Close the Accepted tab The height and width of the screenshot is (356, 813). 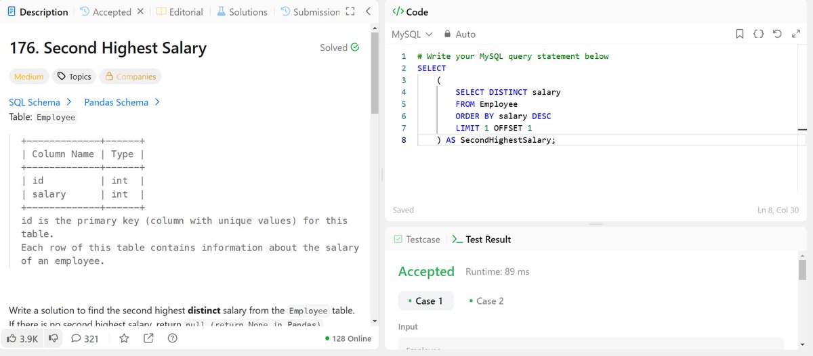click(x=140, y=12)
